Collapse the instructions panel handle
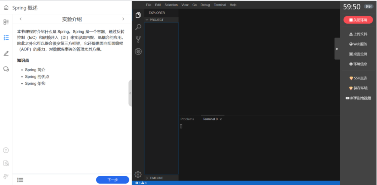 click(130, 93)
